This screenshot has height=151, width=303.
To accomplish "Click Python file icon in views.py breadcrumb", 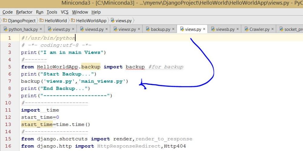I will coord(113,21).
